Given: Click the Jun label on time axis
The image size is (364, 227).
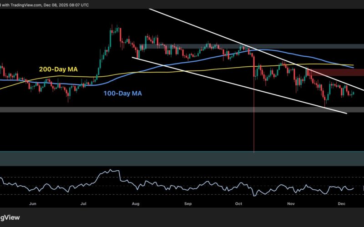Looking at the screenshot, I should (33, 204).
